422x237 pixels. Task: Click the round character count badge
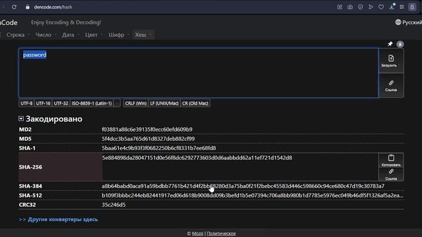point(400,44)
